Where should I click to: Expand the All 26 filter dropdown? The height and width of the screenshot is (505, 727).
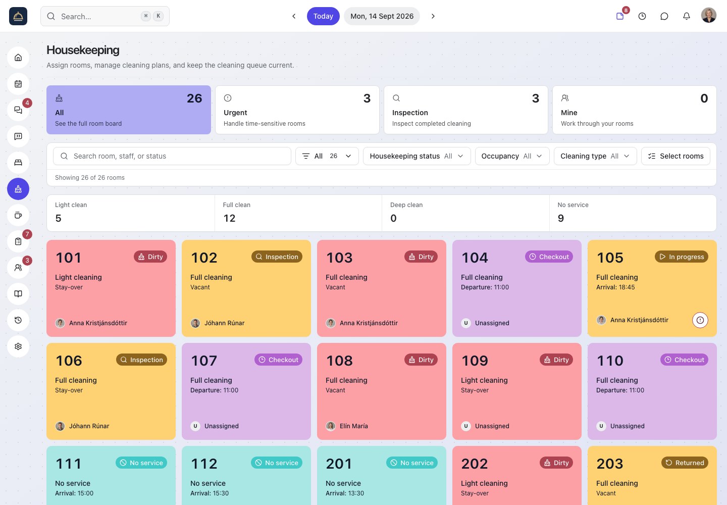[327, 156]
